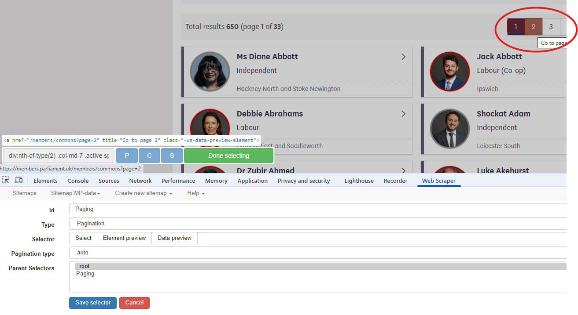Open the Data preview panel
The width and height of the screenshot is (578, 315).
tap(174, 238)
